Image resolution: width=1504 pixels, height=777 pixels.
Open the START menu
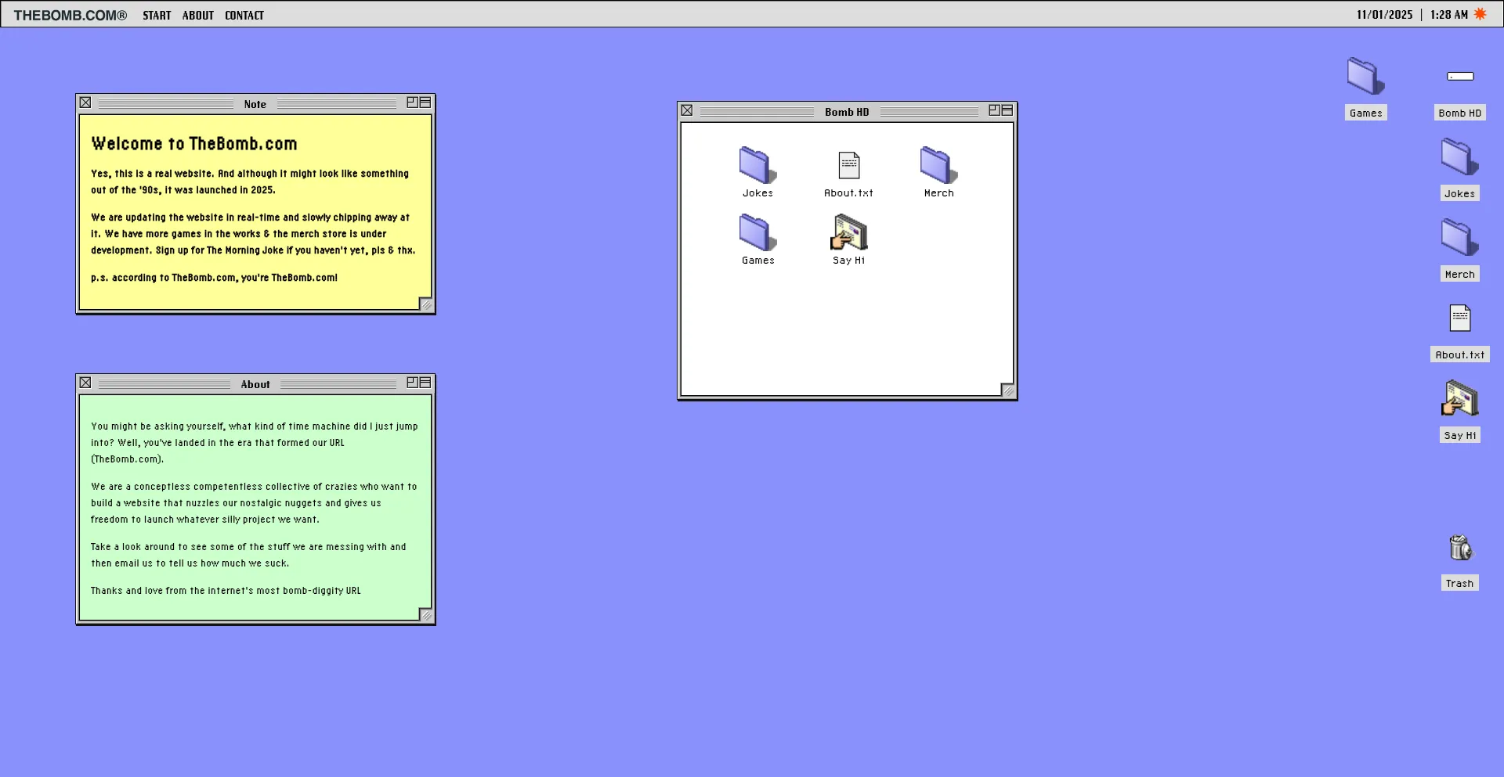tap(157, 15)
